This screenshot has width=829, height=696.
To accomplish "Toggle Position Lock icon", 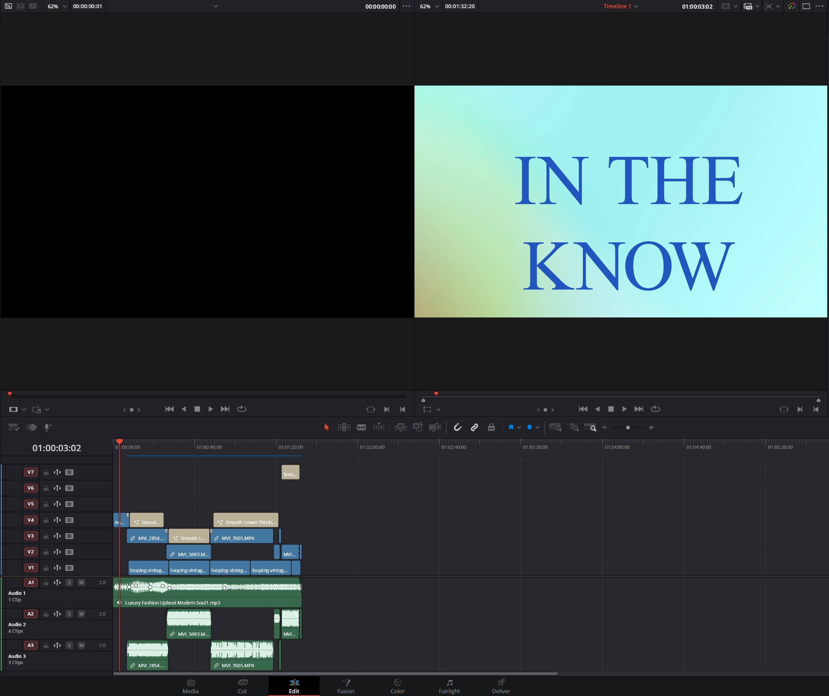I will point(491,427).
